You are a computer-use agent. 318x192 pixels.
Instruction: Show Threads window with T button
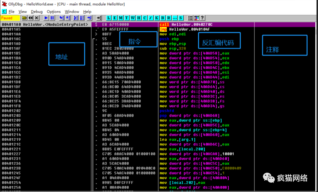(127, 18)
